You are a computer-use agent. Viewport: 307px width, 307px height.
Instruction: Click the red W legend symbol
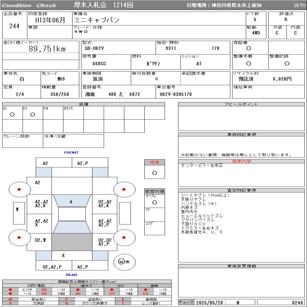(x=10, y=299)
